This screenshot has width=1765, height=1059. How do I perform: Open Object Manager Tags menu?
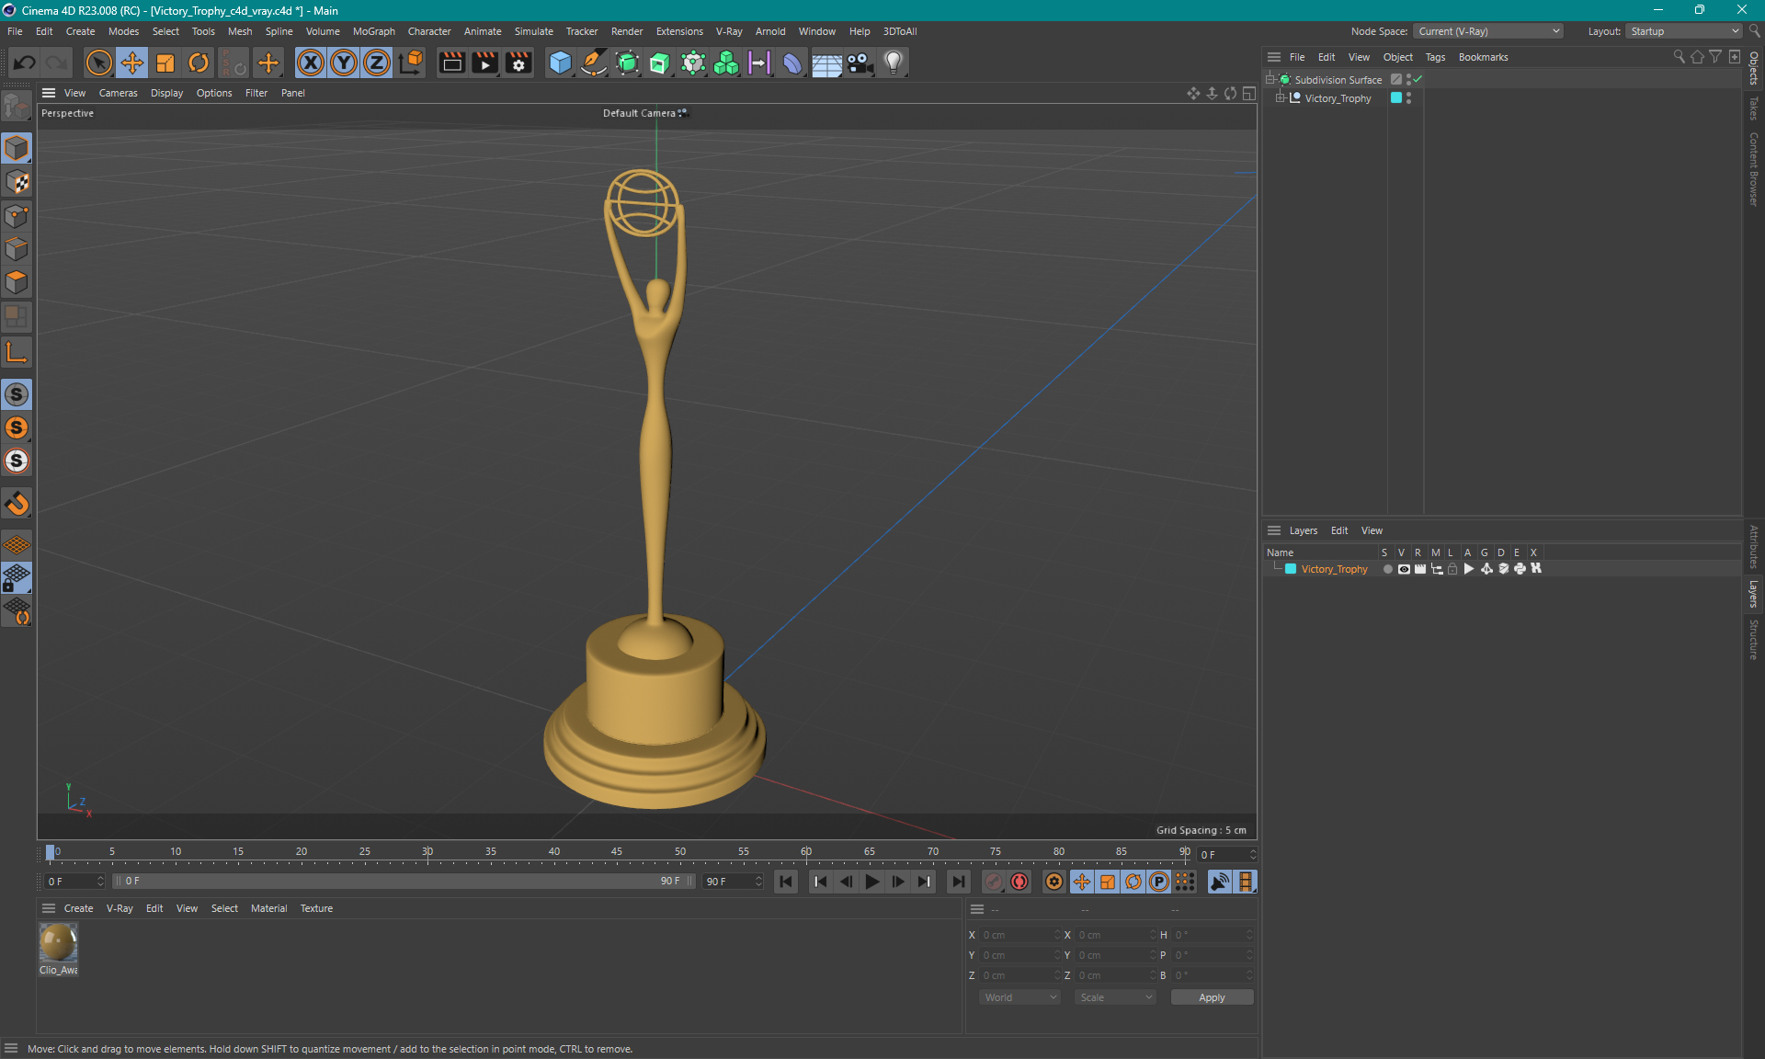1435,57
